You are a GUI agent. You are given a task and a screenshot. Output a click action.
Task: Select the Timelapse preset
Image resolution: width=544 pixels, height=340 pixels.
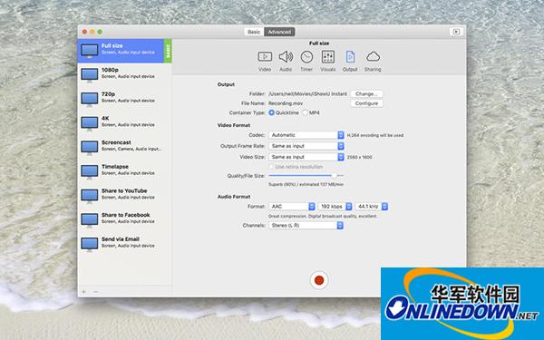pyautogui.click(x=124, y=171)
